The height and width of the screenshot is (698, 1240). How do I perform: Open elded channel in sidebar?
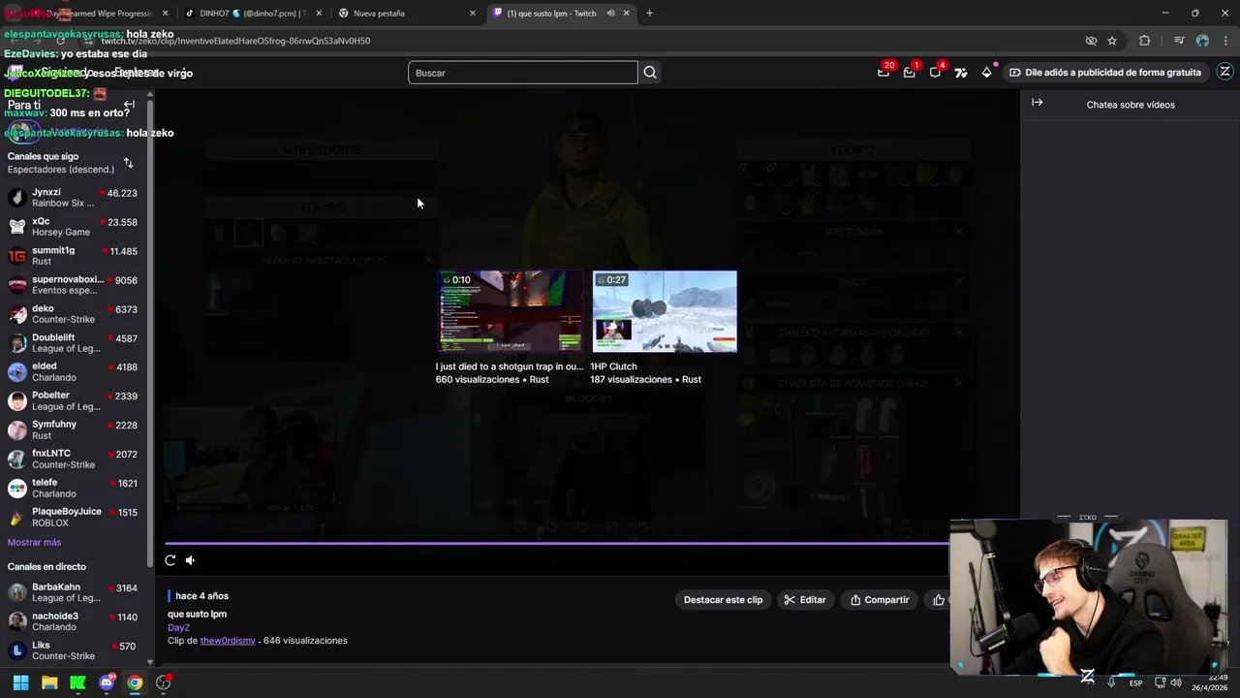[74, 372]
